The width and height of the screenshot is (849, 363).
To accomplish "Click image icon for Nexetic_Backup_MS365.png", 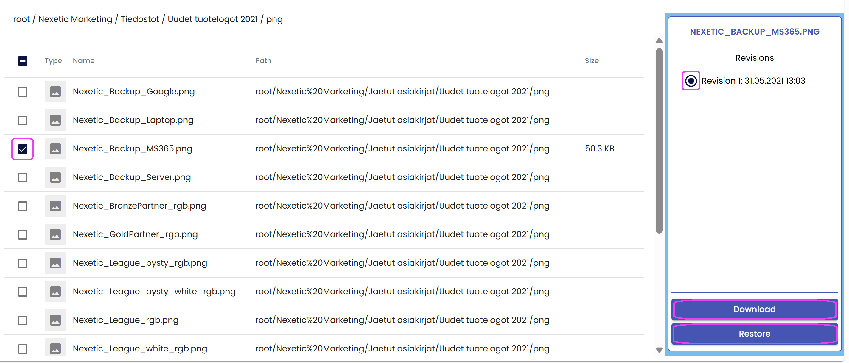I will 55,149.
